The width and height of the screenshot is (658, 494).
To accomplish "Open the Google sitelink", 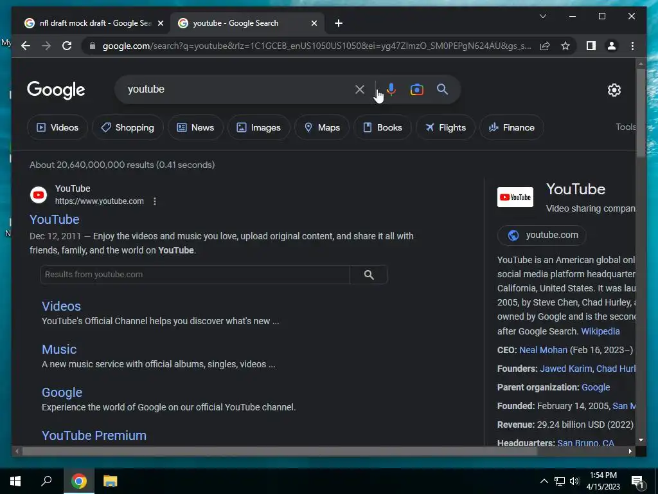I will [x=62, y=392].
